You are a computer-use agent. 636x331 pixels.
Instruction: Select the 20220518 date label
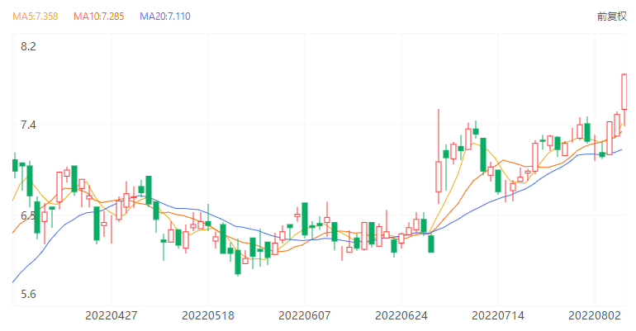[x=208, y=315]
